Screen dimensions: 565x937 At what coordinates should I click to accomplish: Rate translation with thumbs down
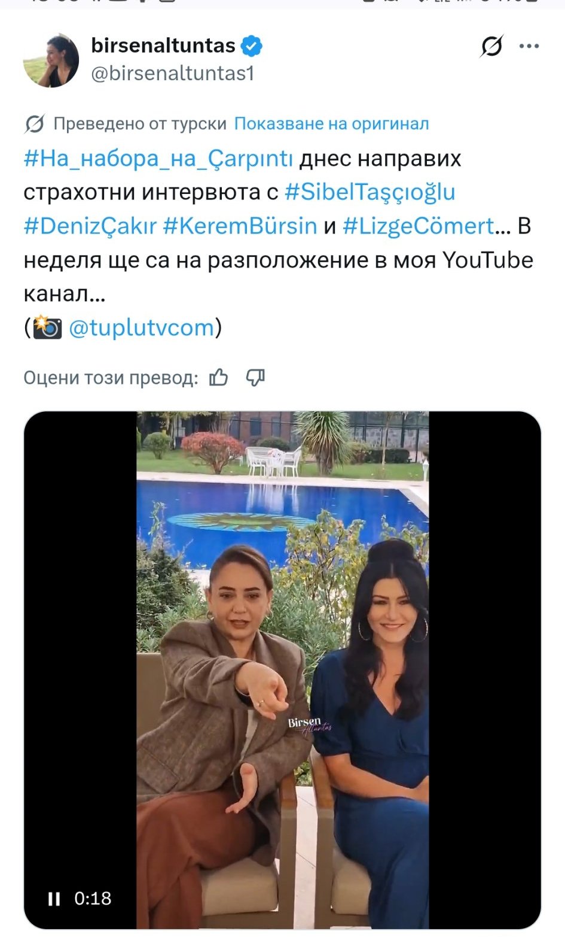point(255,378)
